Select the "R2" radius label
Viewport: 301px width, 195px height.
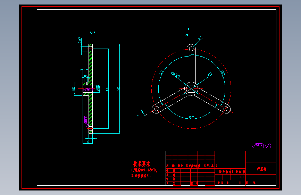[x=200, y=38]
